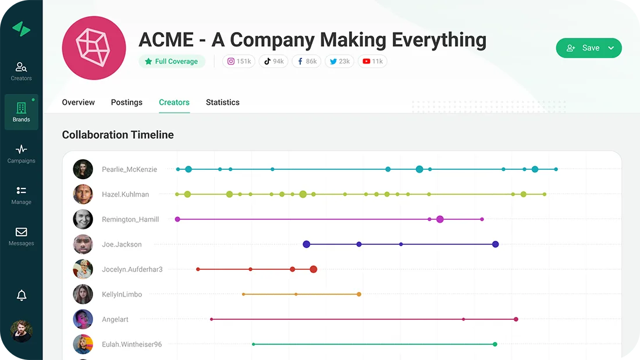640x360 pixels.
Task: Open Instagram 151k follower badge
Action: (x=239, y=61)
